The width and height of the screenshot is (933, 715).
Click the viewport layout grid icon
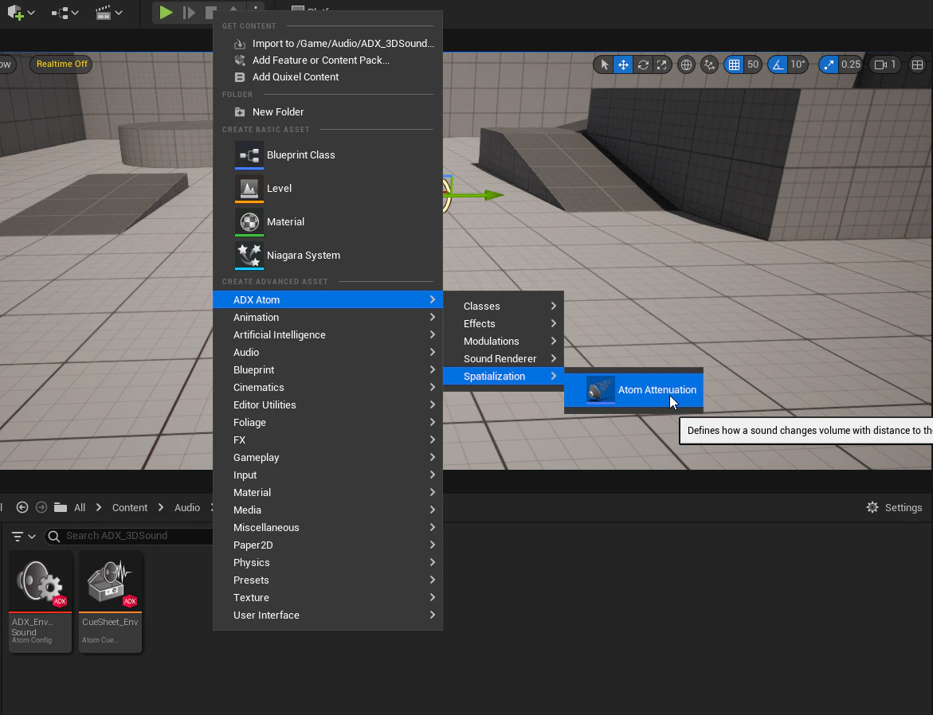pos(917,64)
